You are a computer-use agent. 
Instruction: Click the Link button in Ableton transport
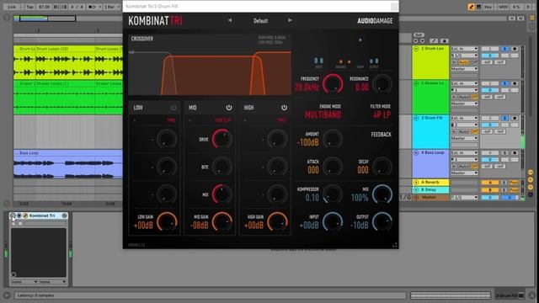coord(12,7)
